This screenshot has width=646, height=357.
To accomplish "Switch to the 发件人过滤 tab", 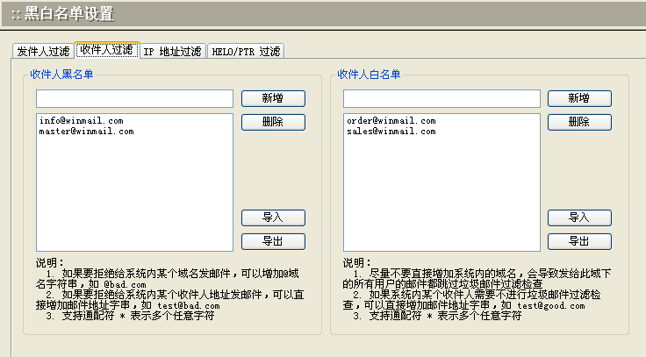I will click(x=43, y=52).
